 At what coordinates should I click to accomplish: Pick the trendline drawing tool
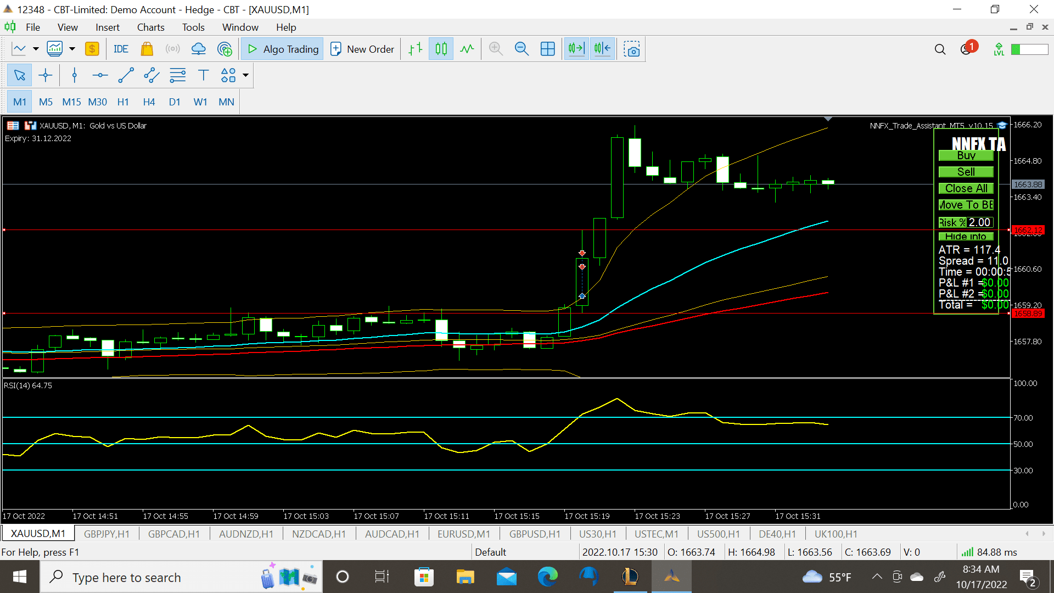click(126, 75)
